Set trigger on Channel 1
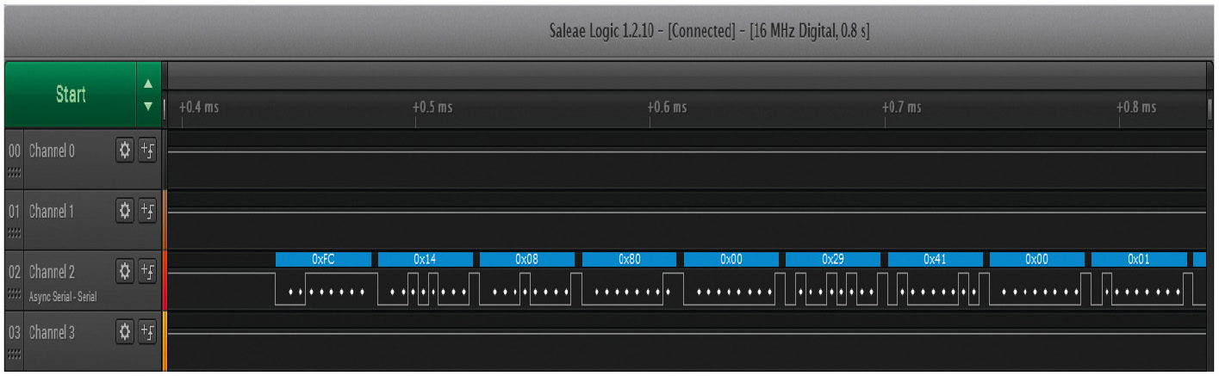 (147, 212)
